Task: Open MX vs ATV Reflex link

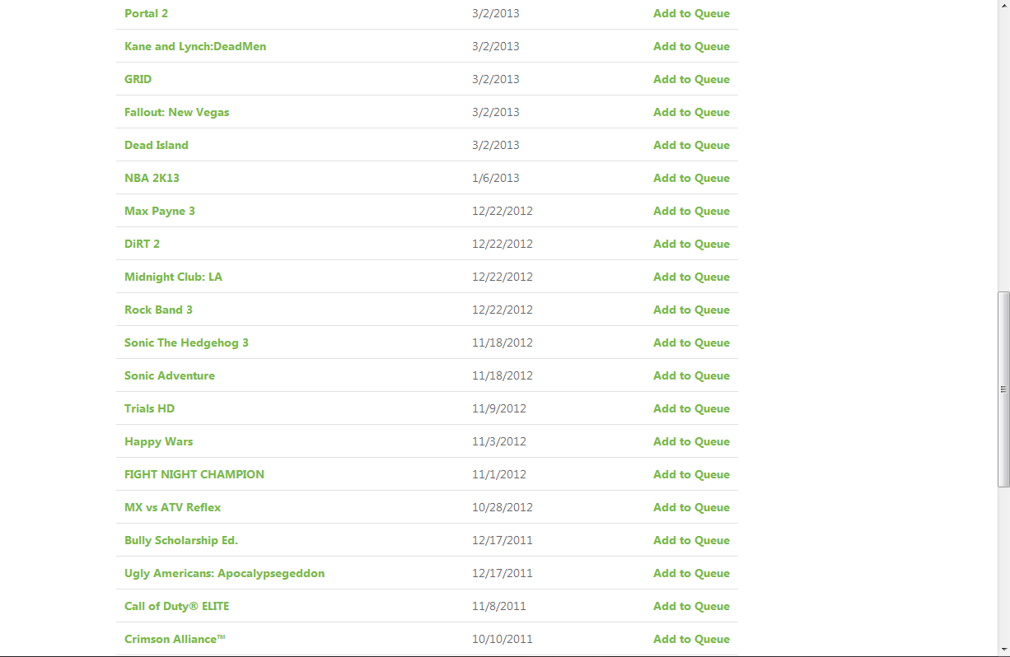Action: [x=173, y=507]
